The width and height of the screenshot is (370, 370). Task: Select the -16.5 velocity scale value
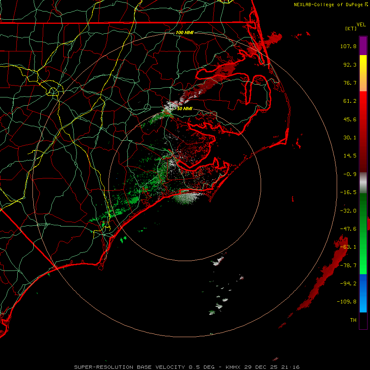click(x=348, y=192)
